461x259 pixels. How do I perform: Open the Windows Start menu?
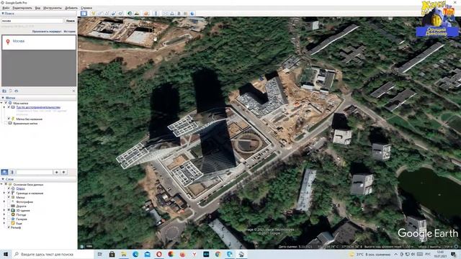tap(6, 254)
